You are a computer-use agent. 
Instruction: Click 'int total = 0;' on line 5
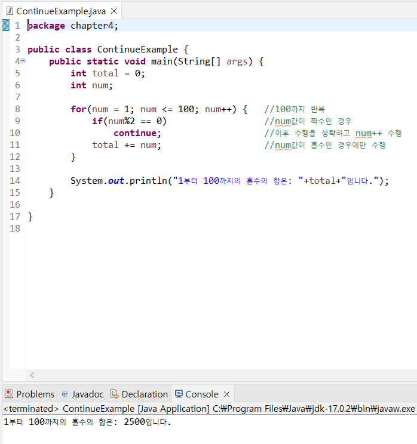[x=108, y=73]
